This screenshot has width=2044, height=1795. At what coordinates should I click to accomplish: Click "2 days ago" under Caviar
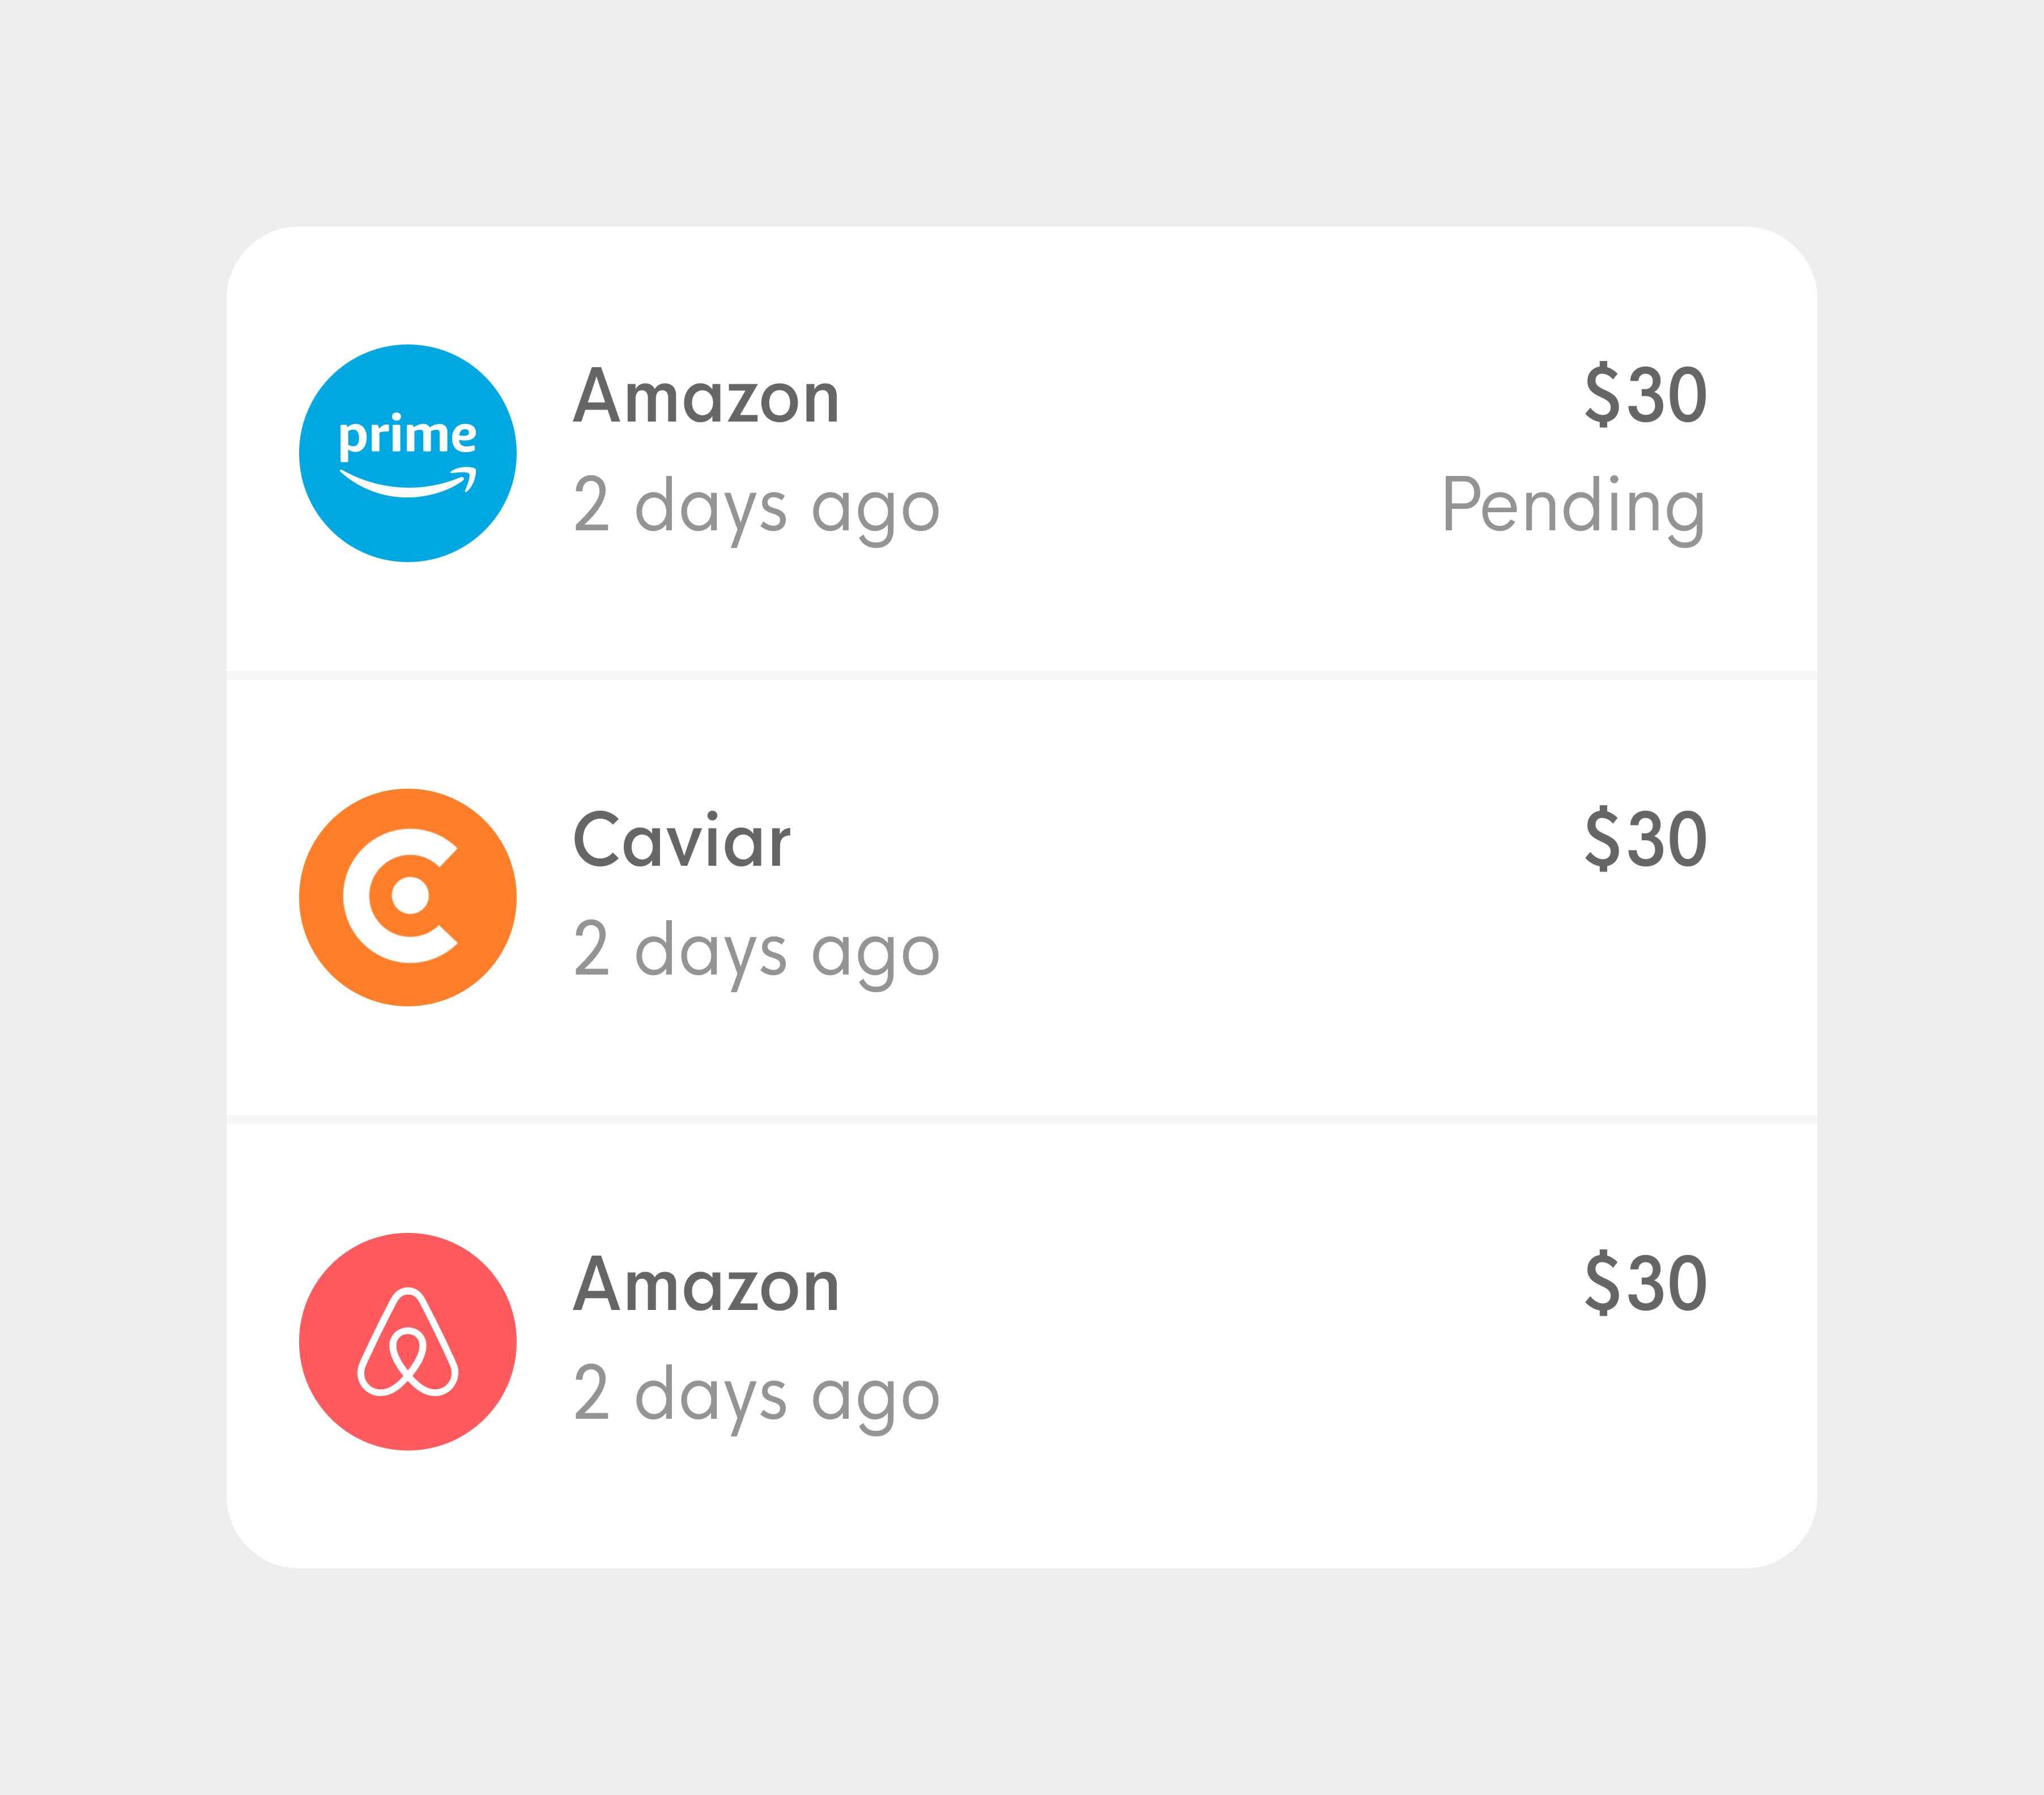[x=757, y=952]
